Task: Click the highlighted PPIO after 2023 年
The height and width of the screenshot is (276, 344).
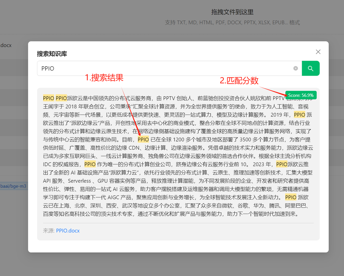Action: (282, 164)
